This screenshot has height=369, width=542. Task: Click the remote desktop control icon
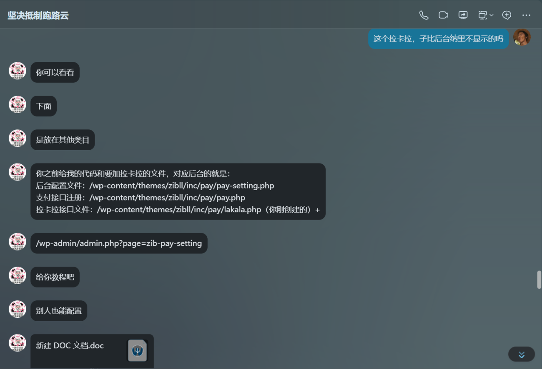[x=482, y=15]
